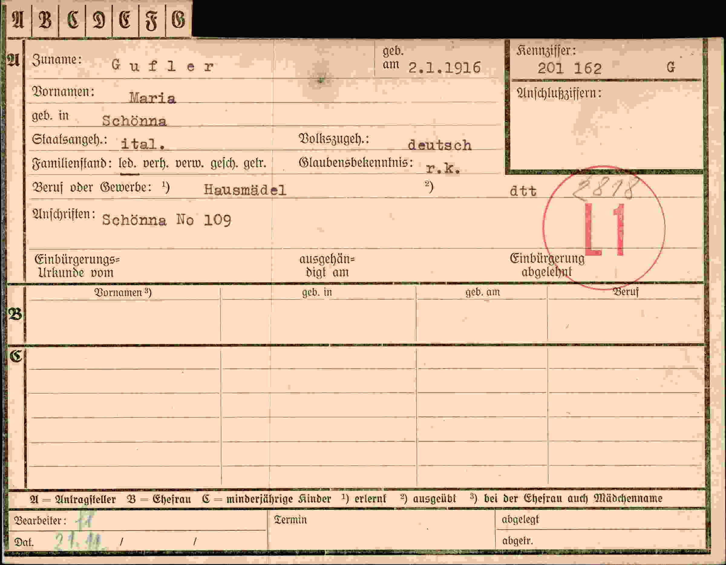This screenshot has width=726, height=565.
Task: Click the marital option 'verh.'
Action: (156, 164)
